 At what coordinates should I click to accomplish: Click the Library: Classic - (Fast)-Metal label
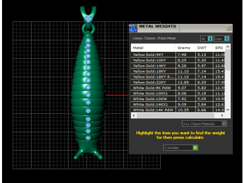154,38
